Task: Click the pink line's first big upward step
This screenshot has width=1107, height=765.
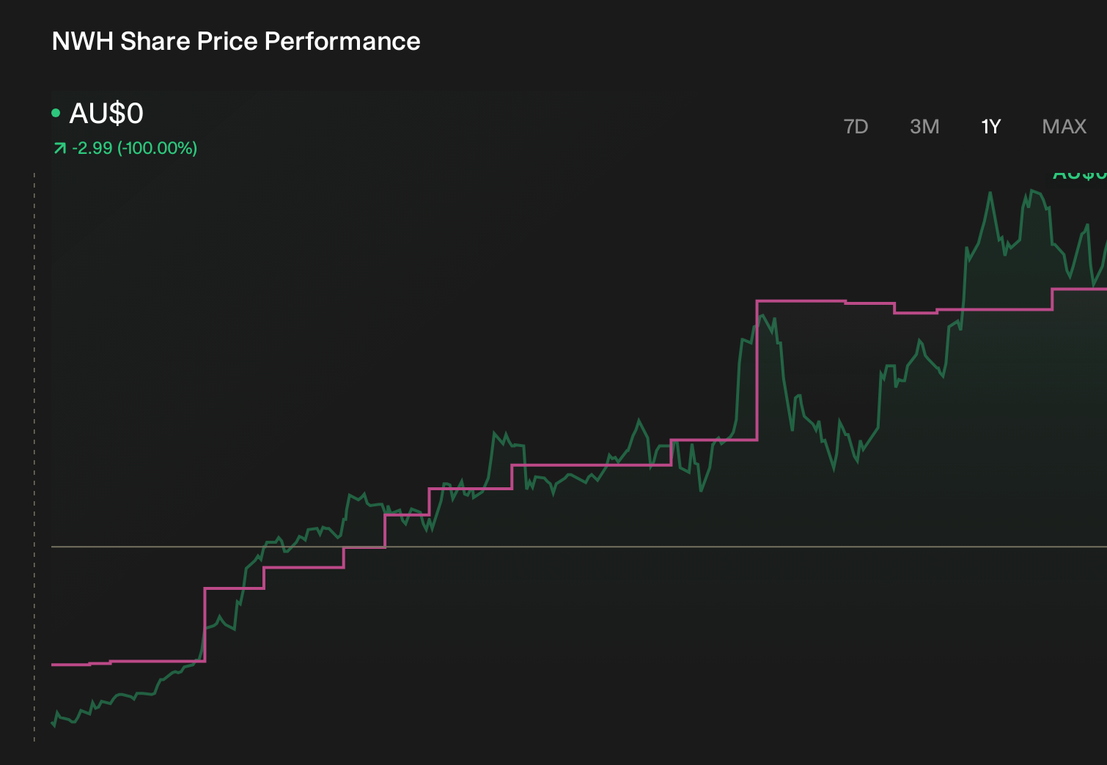Action: tap(205, 625)
